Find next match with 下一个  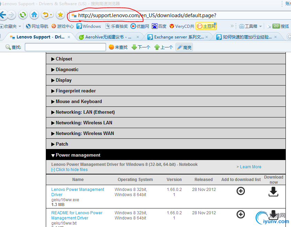pos(141,47)
